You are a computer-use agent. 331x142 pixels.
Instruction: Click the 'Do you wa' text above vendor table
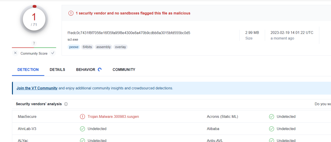[x=323, y=104]
